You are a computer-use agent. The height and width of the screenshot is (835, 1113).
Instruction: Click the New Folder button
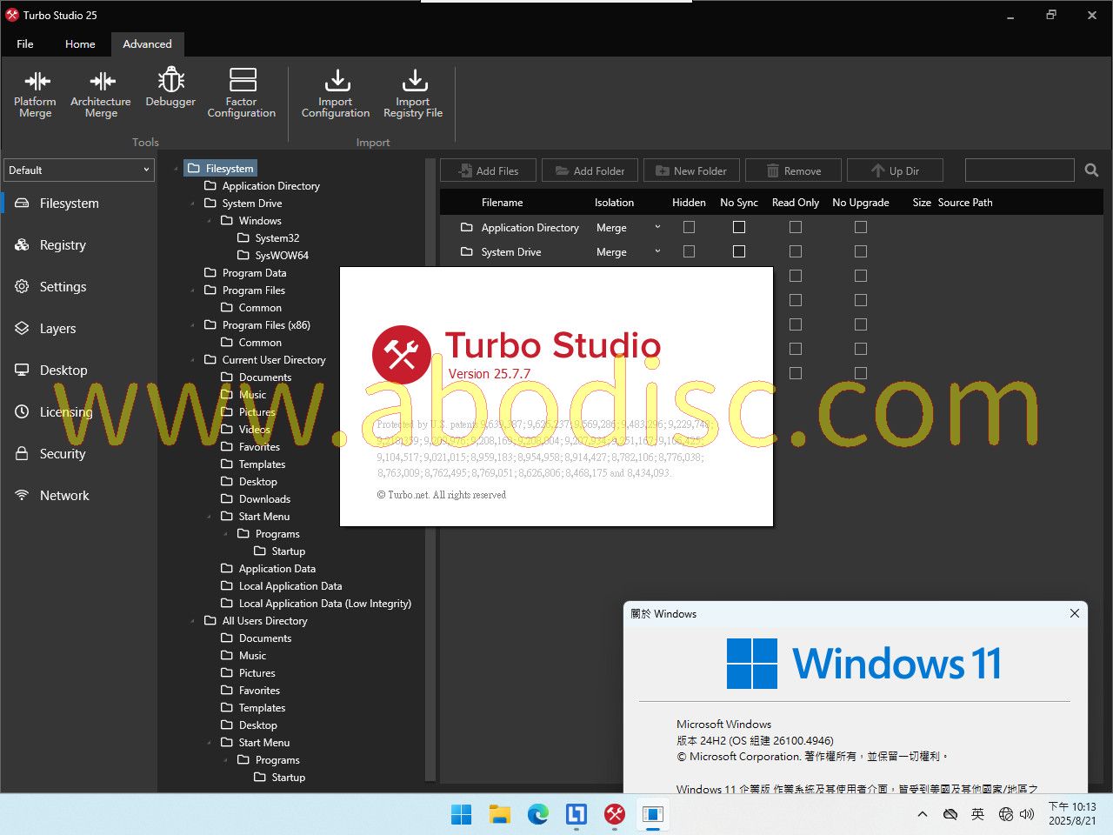pos(691,170)
